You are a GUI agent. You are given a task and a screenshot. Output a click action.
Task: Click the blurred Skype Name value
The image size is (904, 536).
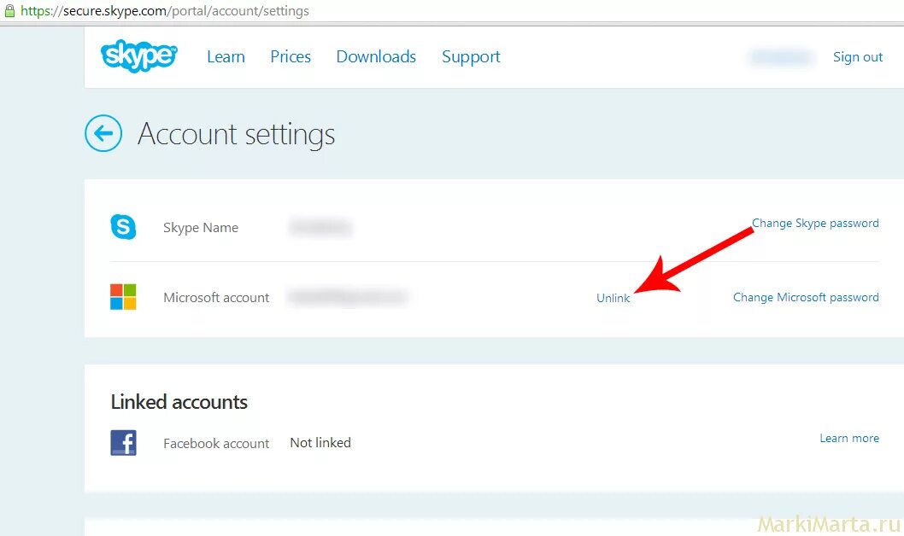320,227
